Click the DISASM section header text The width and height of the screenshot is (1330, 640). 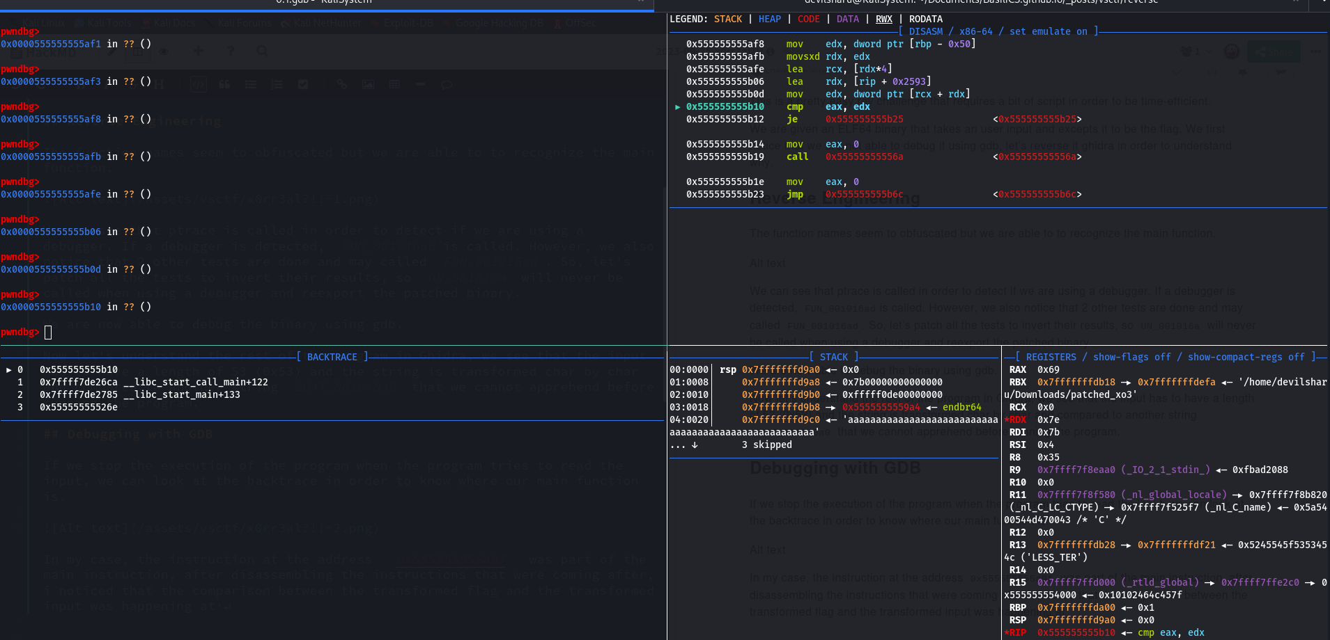(x=998, y=32)
